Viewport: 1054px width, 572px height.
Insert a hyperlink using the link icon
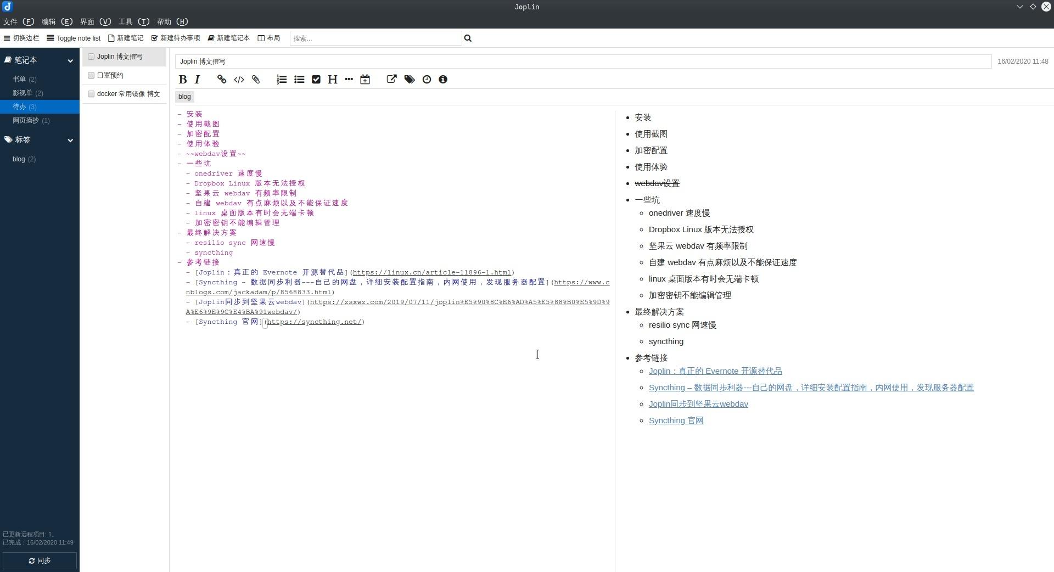point(222,80)
